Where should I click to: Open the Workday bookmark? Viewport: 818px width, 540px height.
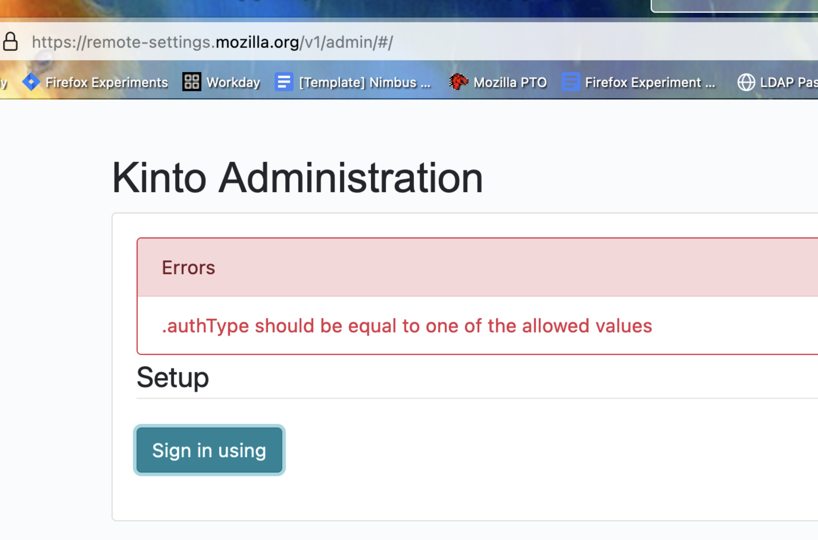(x=233, y=82)
